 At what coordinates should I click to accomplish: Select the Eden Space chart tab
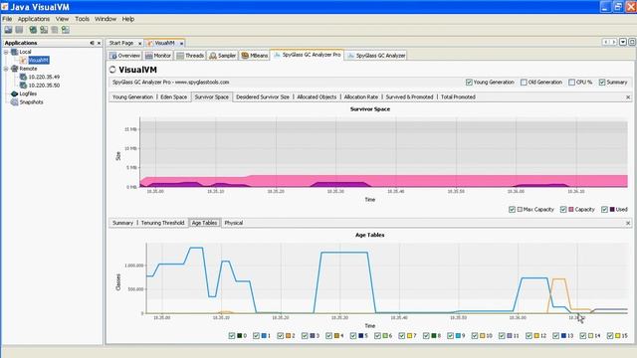pyautogui.click(x=174, y=97)
